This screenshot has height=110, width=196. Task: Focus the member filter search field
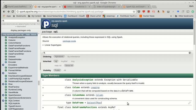click(117, 53)
